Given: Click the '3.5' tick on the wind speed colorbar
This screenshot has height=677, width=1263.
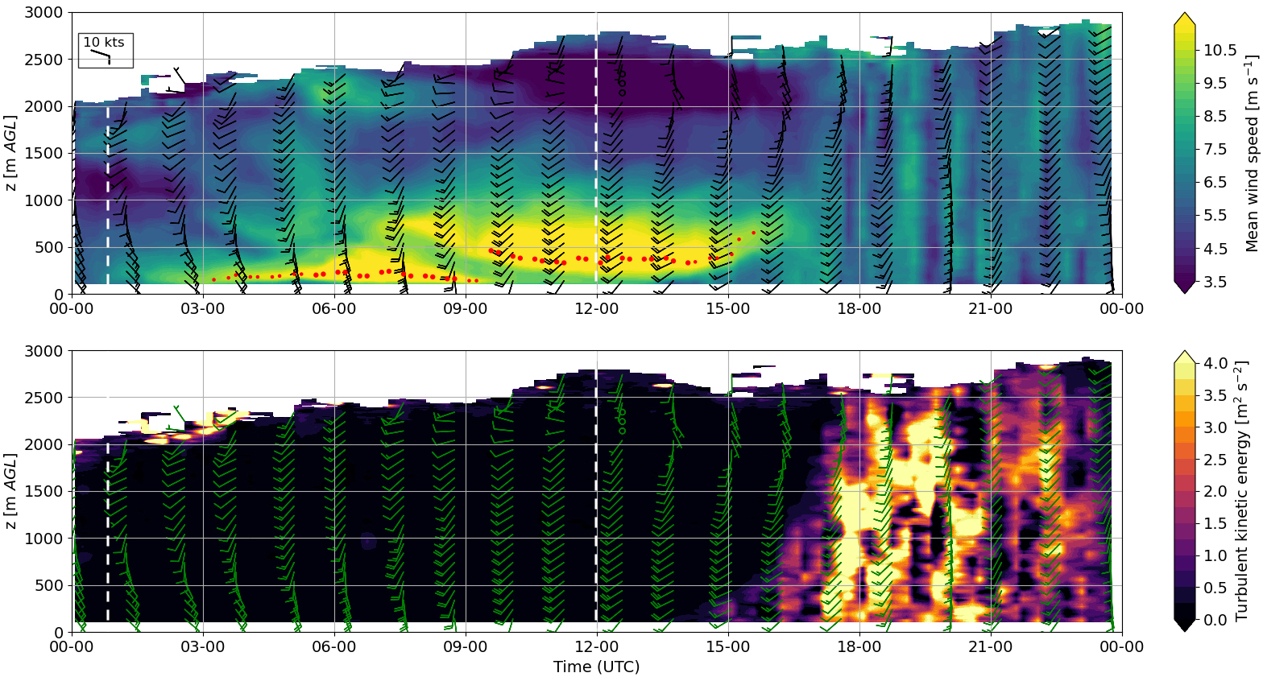Looking at the screenshot, I should 1215,282.
